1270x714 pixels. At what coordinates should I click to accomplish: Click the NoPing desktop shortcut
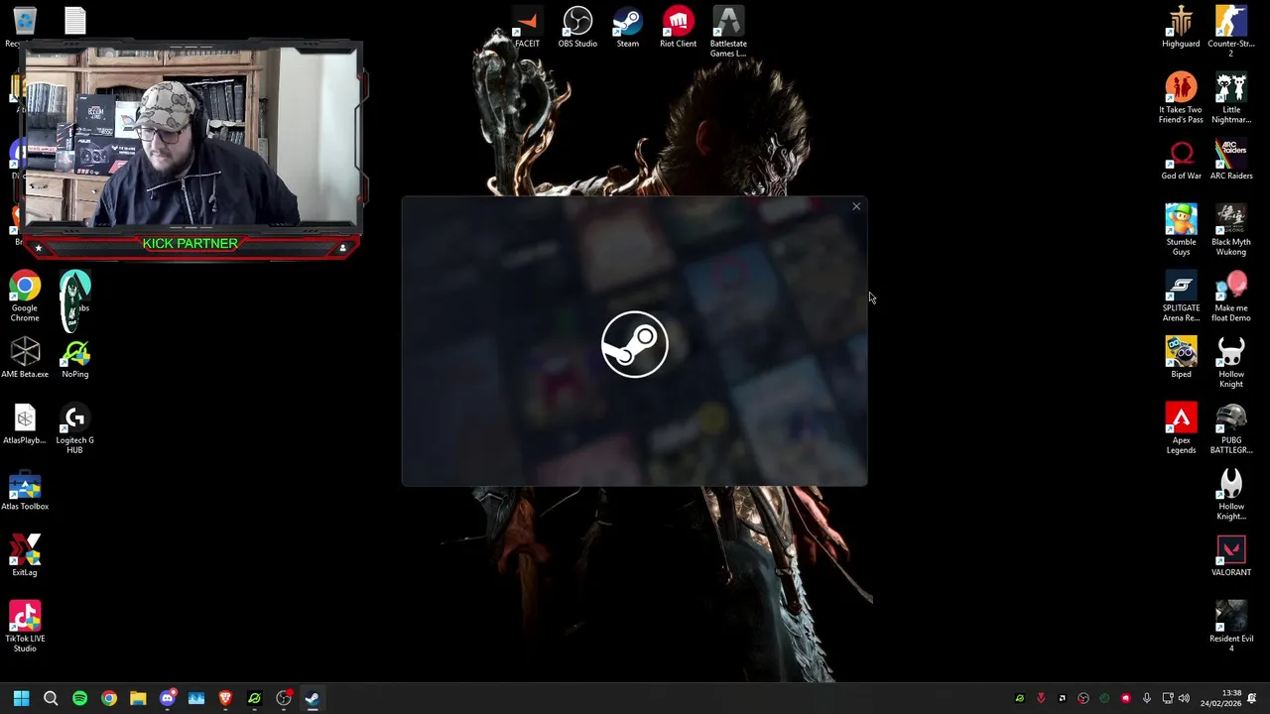click(75, 358)
